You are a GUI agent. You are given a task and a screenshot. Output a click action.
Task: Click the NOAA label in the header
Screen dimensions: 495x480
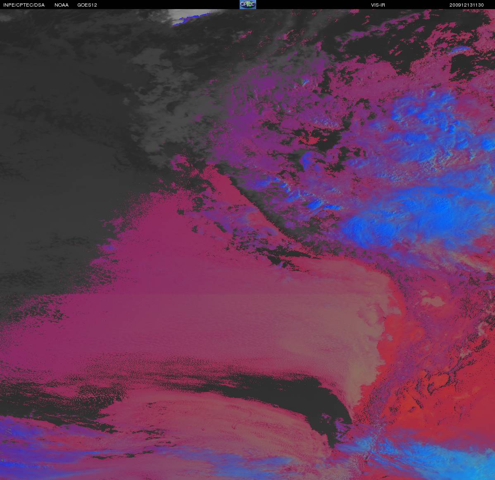point(62,5)
